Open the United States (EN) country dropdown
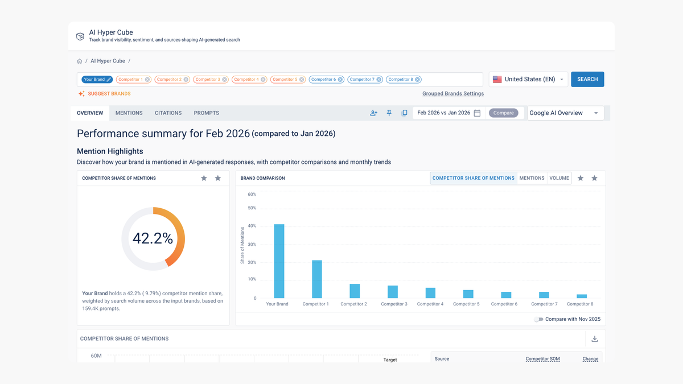The image size is (683, 384). [529, 79]
